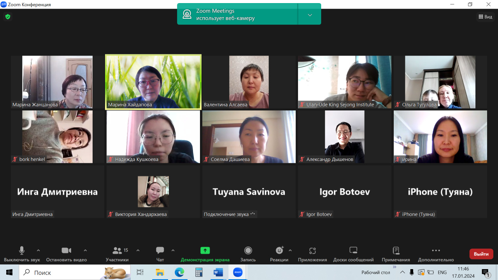Screen dimensions: 498x280
Task: Mute microphone with Выключить звук
Action: pyautogui.click(x=22, y=251)
